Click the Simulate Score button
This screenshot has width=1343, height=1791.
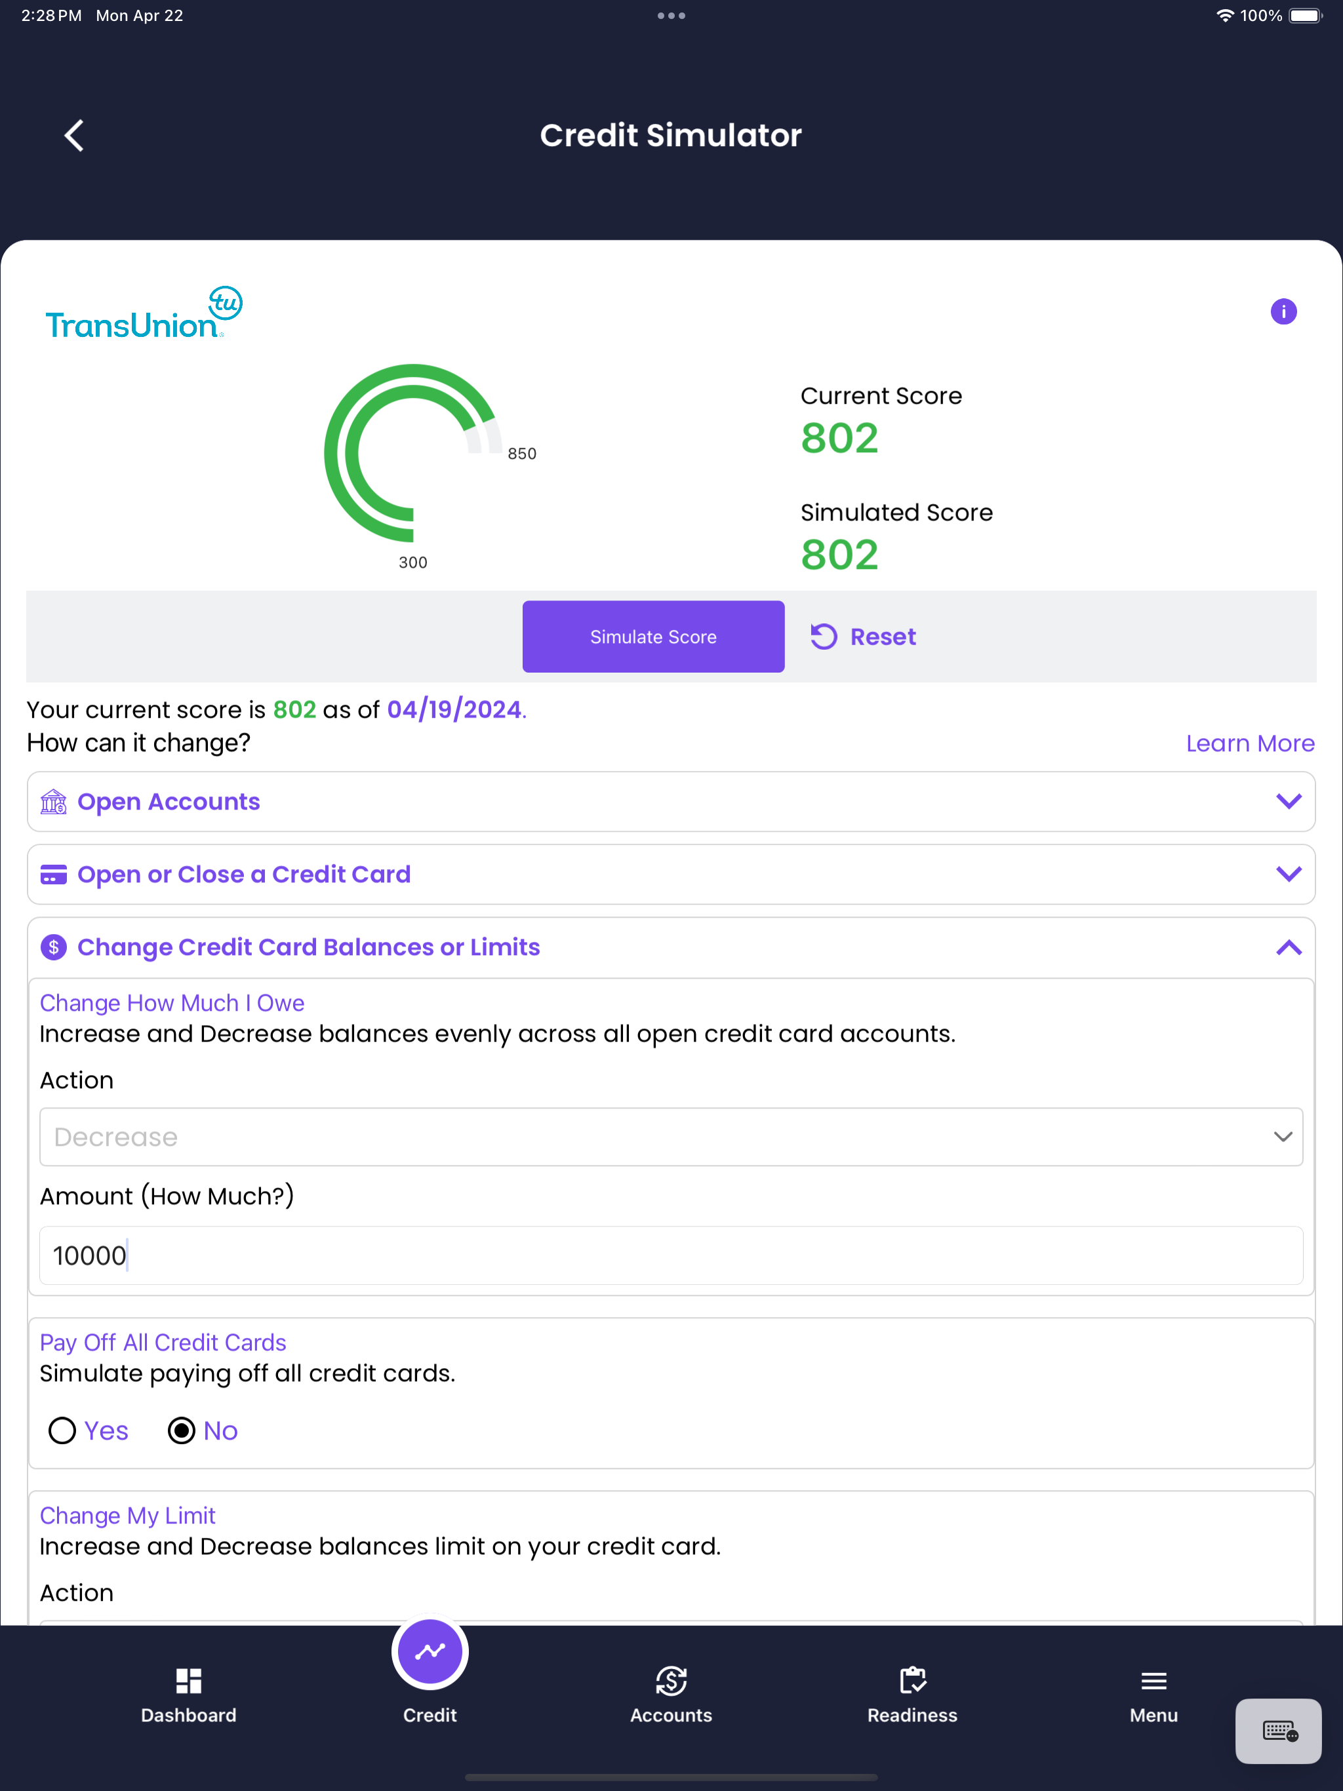(654, 637)
